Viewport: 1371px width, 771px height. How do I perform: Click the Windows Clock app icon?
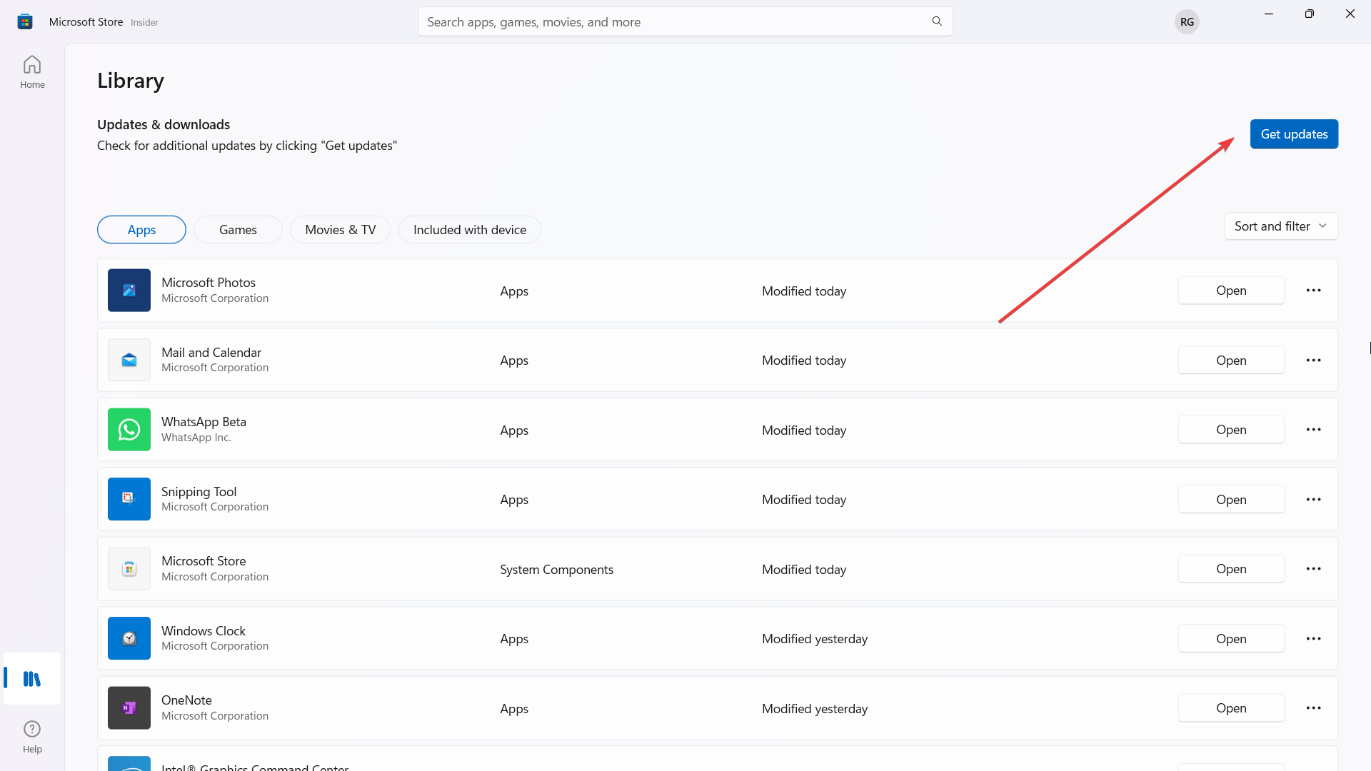coord(129,638)
